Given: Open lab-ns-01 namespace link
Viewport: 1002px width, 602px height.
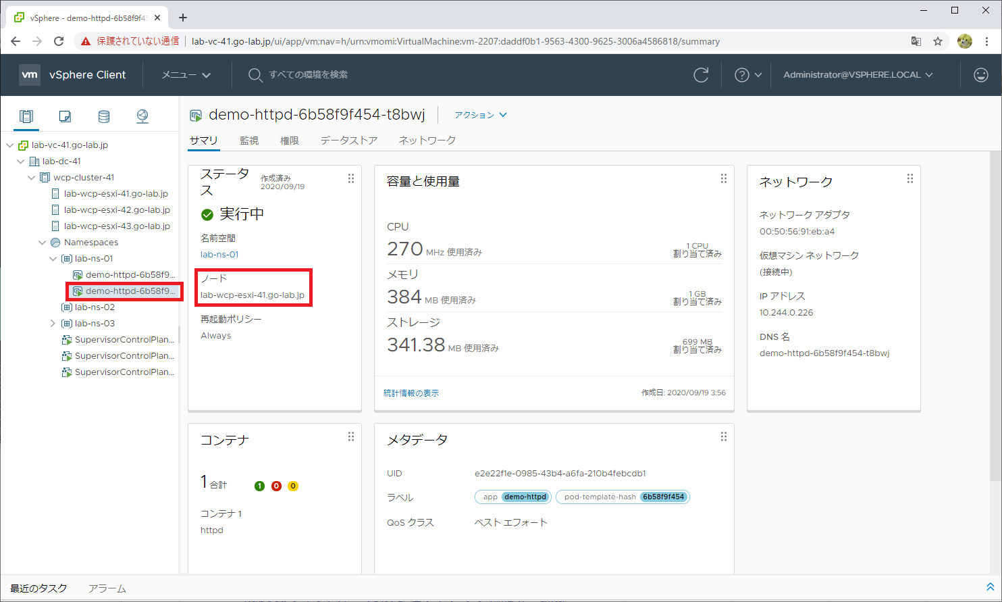Looking at the screenshot, I should point(219,255).
